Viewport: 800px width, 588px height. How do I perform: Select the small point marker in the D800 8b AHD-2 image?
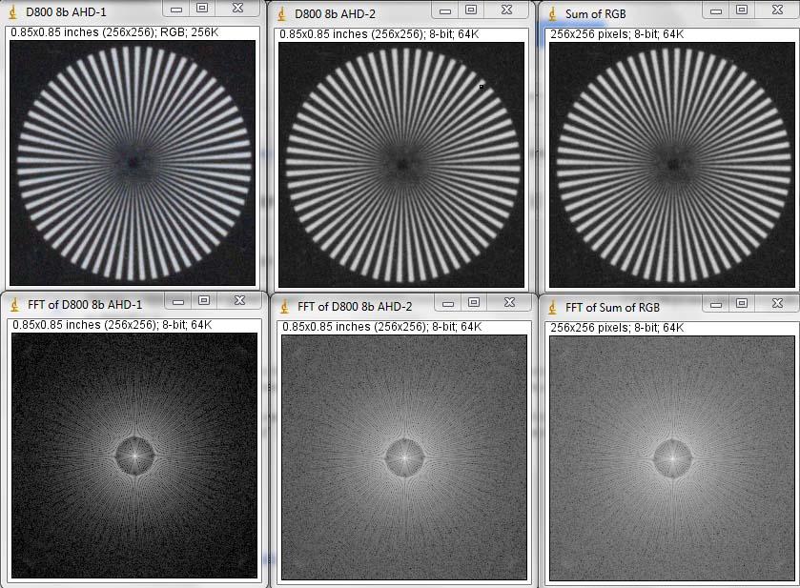tap(482, 87)
